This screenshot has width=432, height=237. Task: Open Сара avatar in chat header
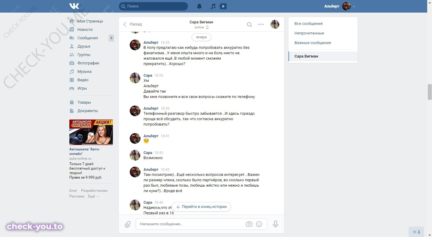pyautogui.click(x=275, y=24)
